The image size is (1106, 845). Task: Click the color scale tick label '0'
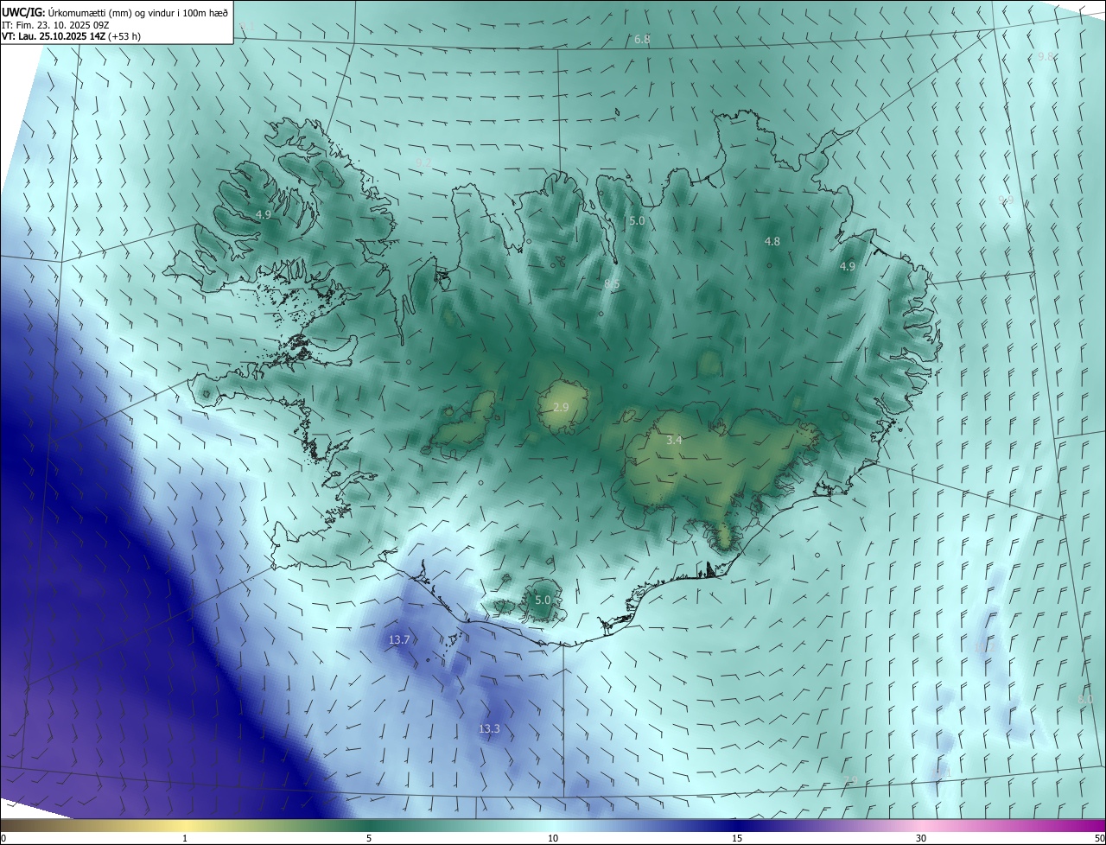3,838
